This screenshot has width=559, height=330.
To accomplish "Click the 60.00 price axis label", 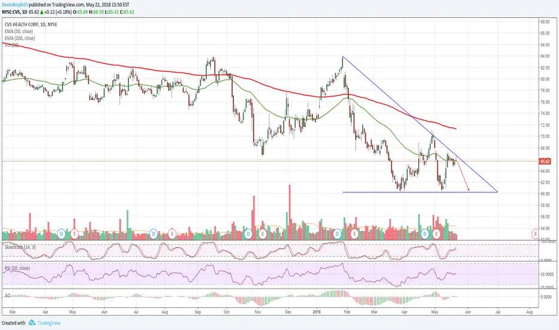I will coord(545,194).
